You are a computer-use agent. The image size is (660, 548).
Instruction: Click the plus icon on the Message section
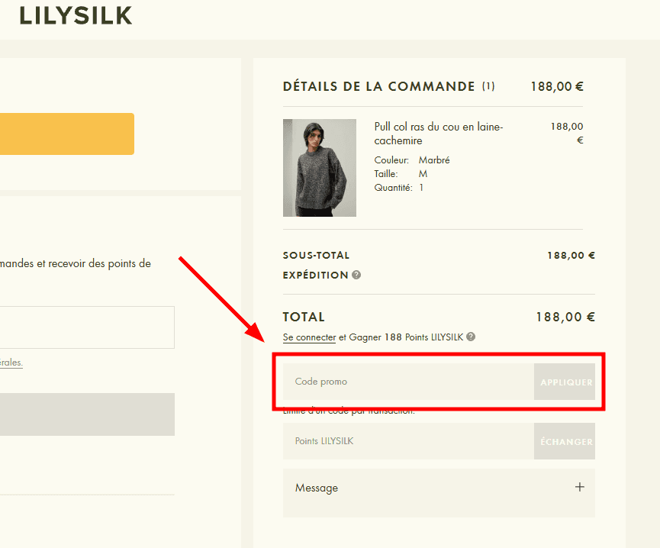[x=580, y=487]
